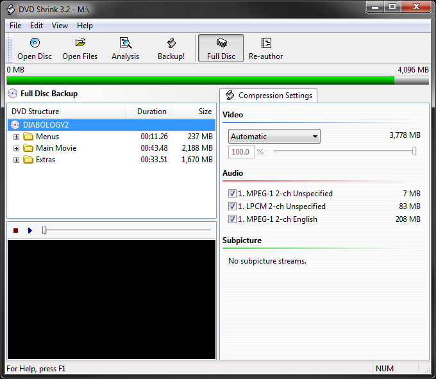Click the Extras folder icon

28,160
